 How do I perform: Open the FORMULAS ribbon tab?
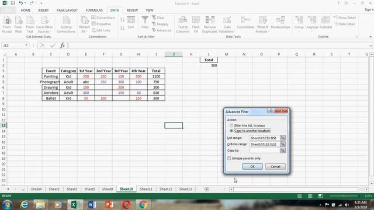click(x=94, y=10)
